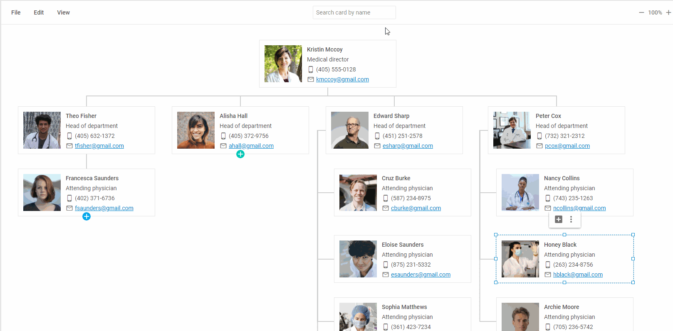Open the three-dot options menu for Honey Black

[571, 219]
